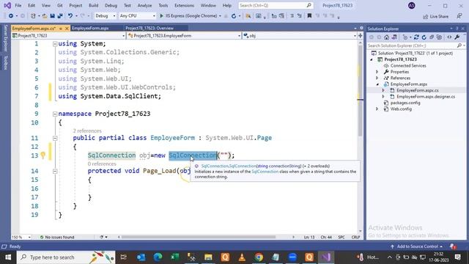469x264 pixels.
Task: Click the 2 references CodeLens link
Action: point(87,131)
